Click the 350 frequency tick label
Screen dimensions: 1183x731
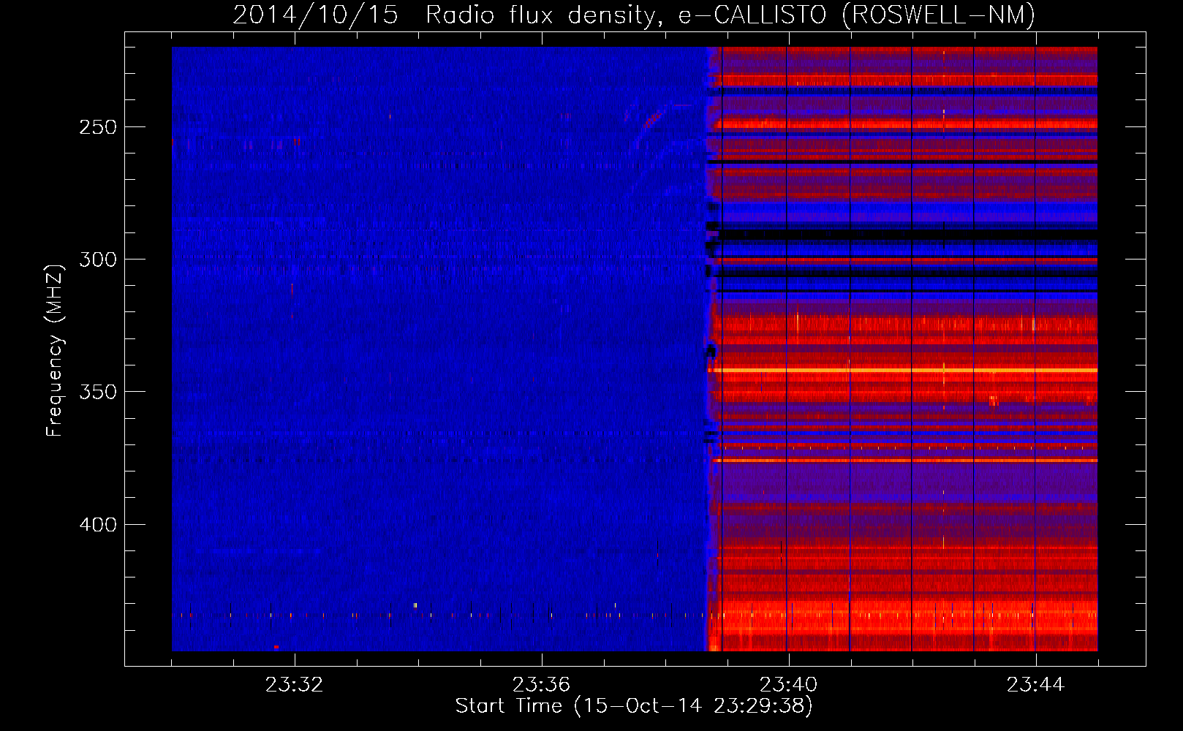[98, 392]
